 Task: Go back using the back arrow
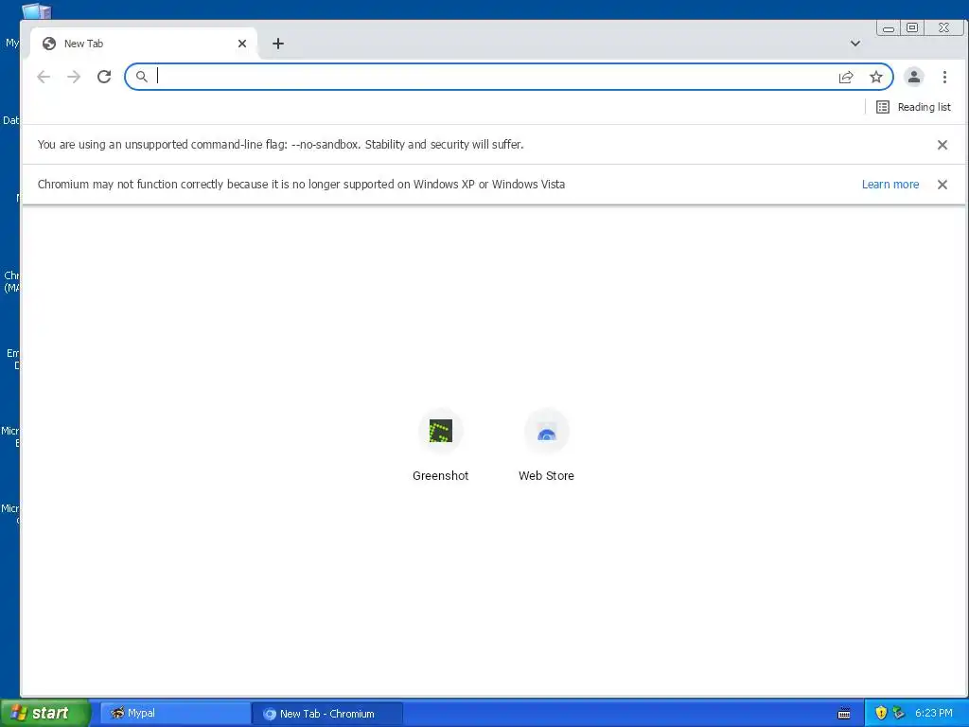pyautogui.click(x=44, y=77)
